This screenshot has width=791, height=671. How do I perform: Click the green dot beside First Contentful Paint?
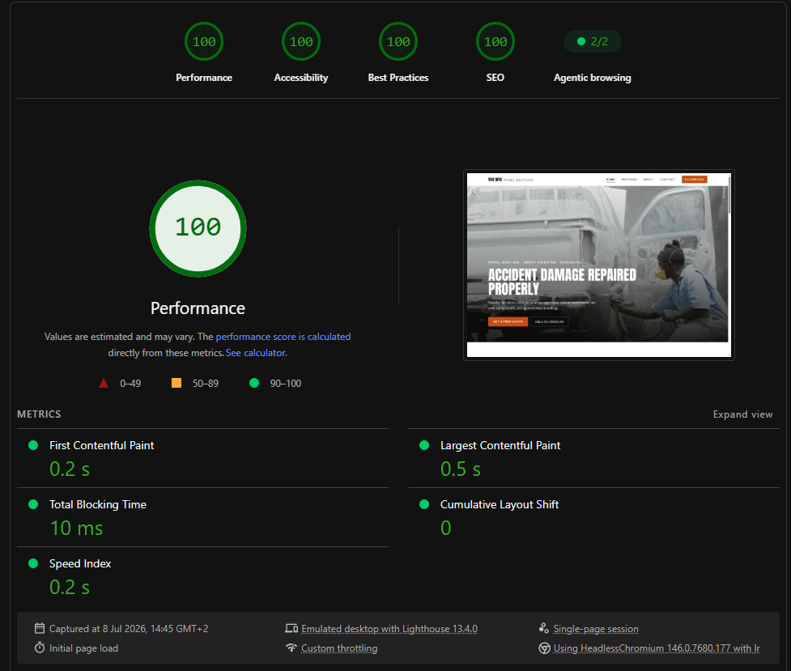(x=33, y=445)
